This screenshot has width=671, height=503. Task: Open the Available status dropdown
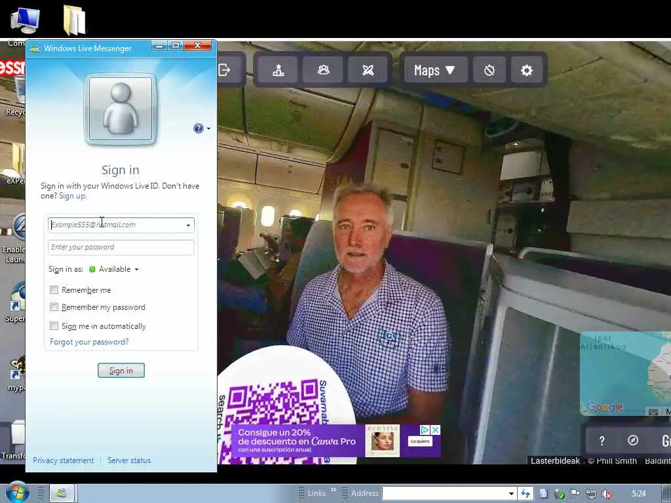tap(114, 269)
